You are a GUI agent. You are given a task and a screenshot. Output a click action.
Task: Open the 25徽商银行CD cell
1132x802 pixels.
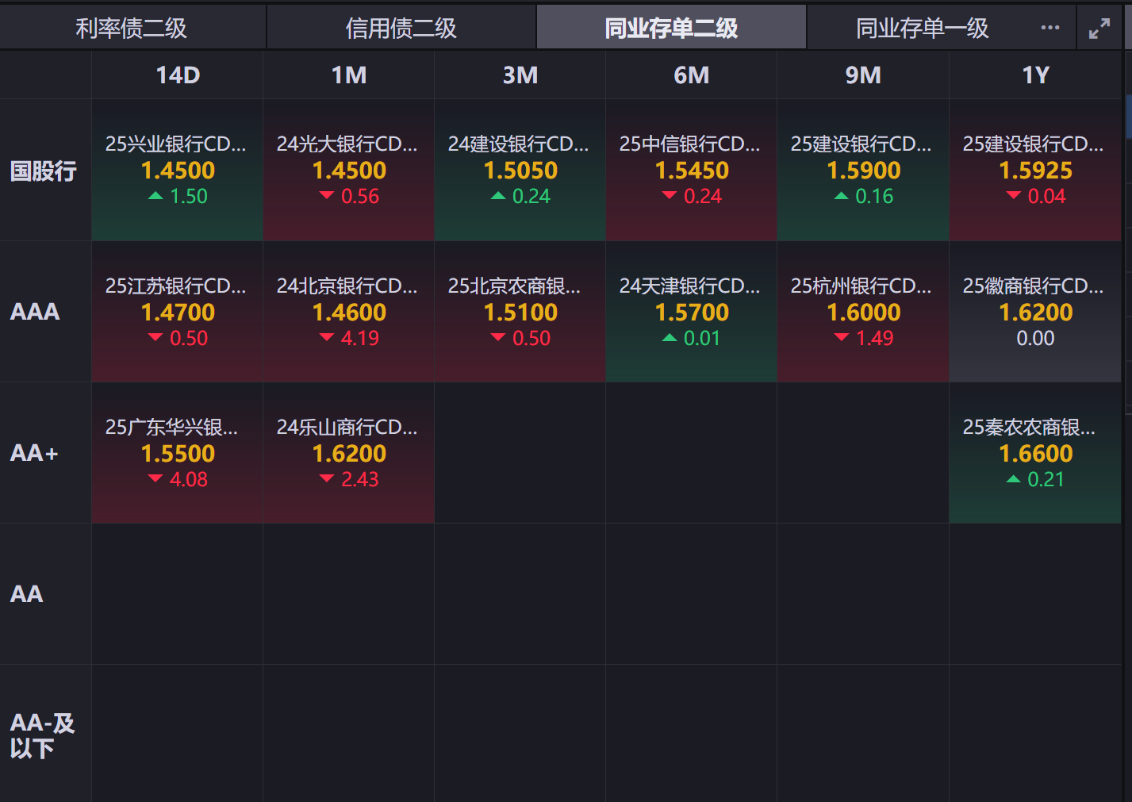click(1035, 312)
